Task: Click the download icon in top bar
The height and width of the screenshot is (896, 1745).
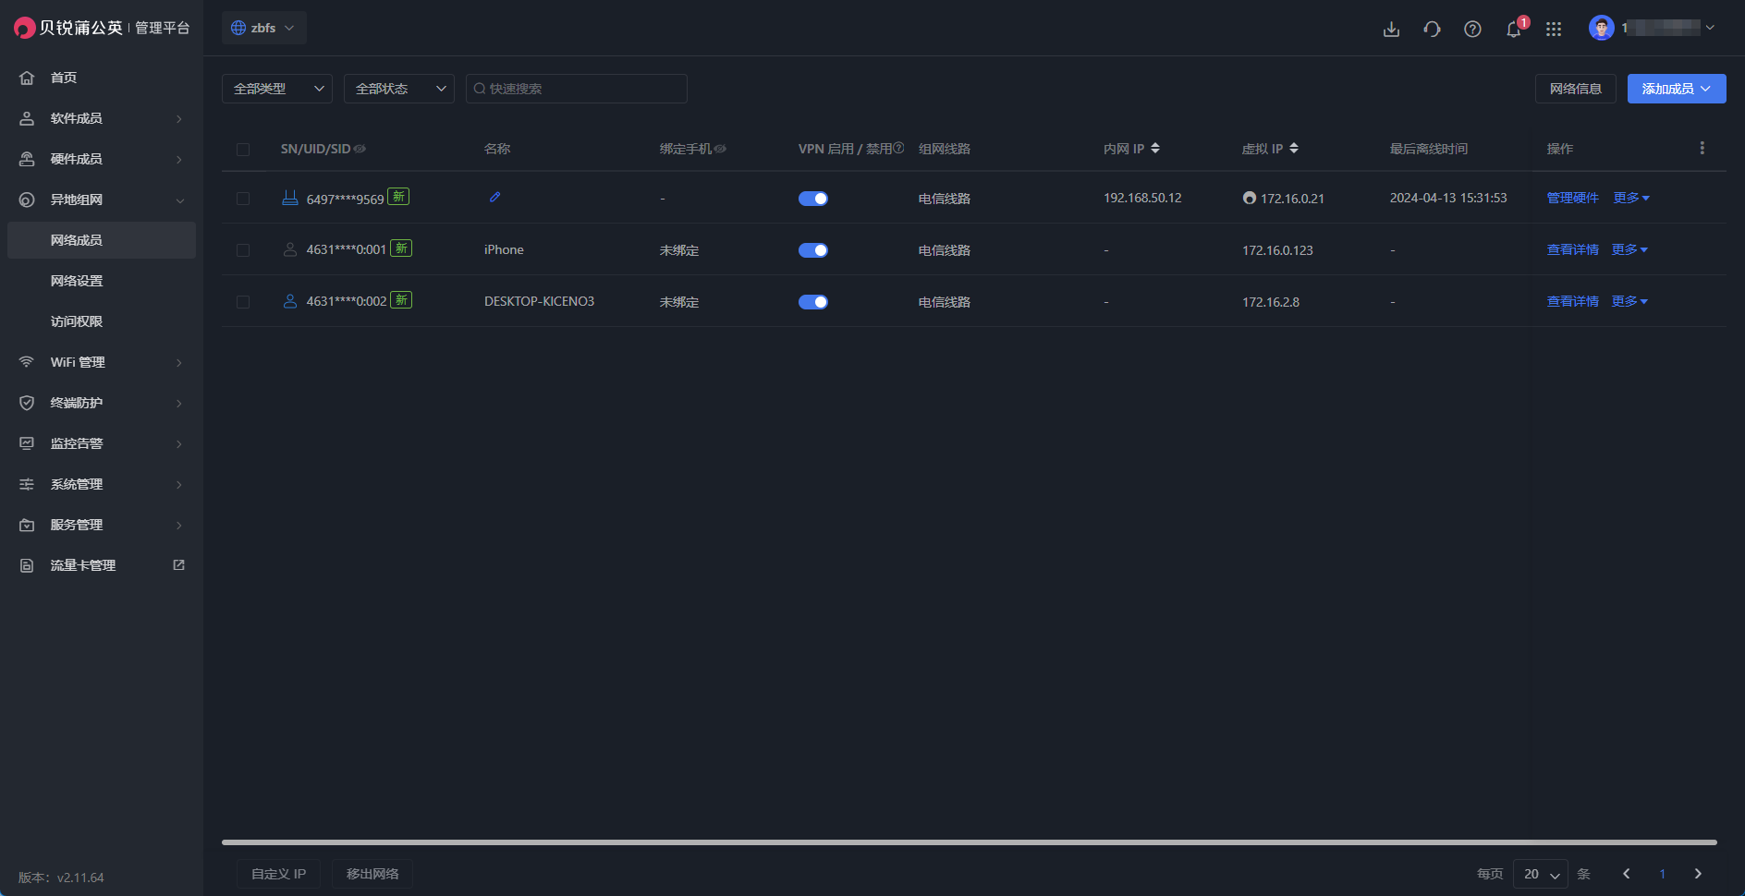Action: 1391,29
